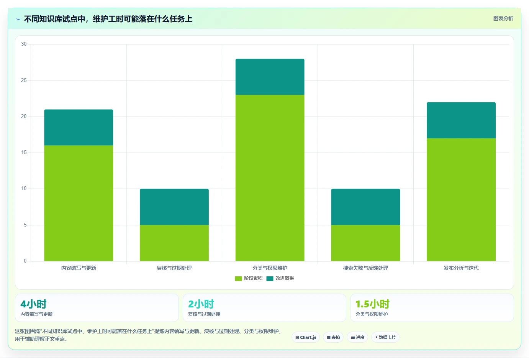This screenshot has width=529, height=358.
Task: Click the 发布分析与迭代 x-axis label
Action: [461, 268]
